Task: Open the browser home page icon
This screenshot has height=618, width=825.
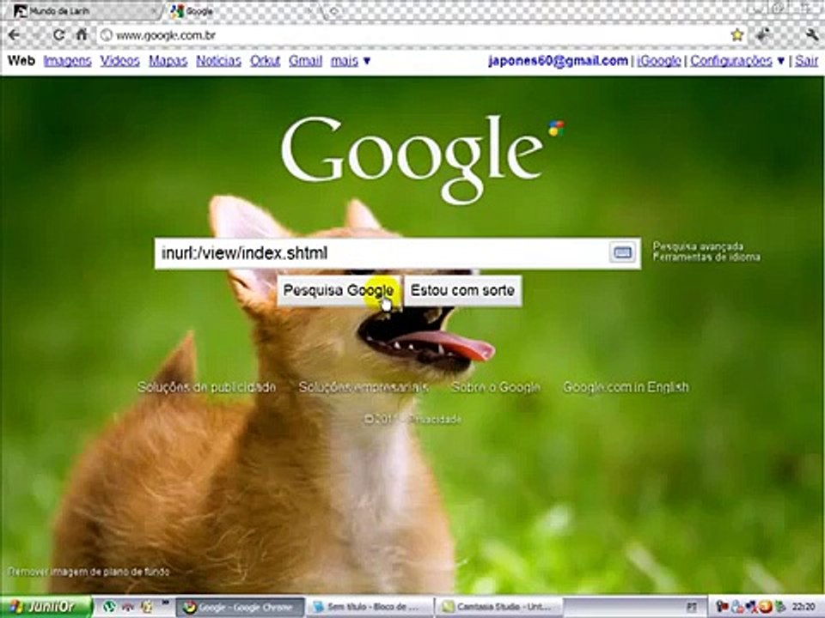Action: click(82, 35)
